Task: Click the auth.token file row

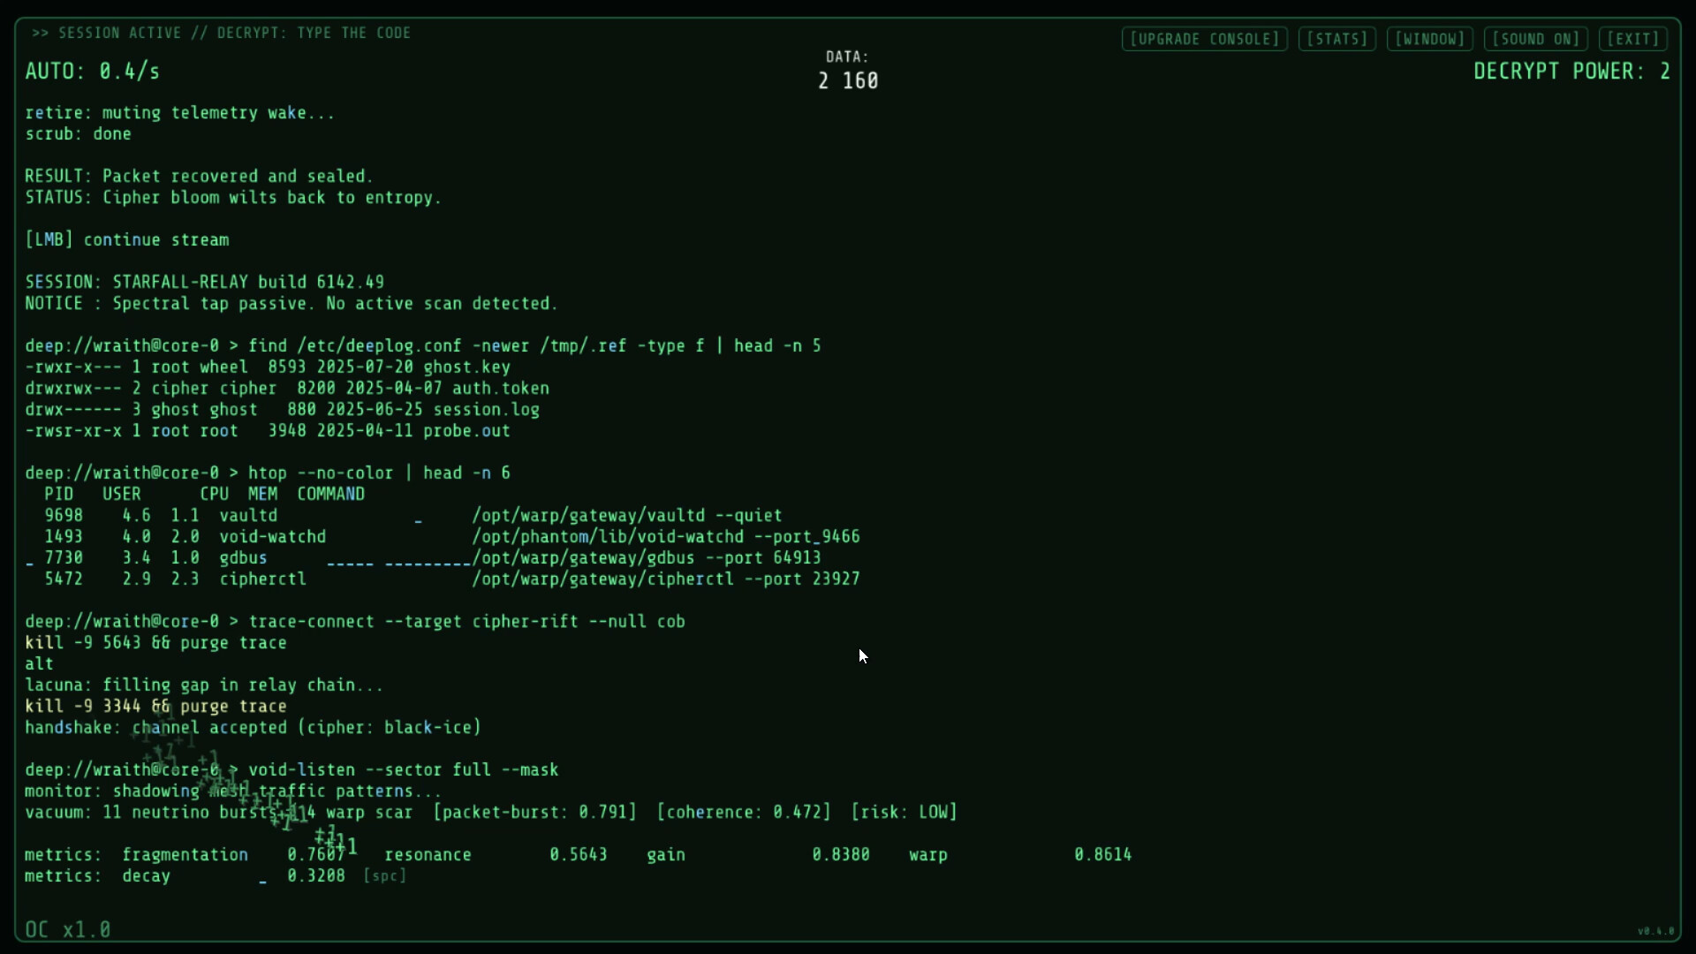Action: tap(287, 389)
